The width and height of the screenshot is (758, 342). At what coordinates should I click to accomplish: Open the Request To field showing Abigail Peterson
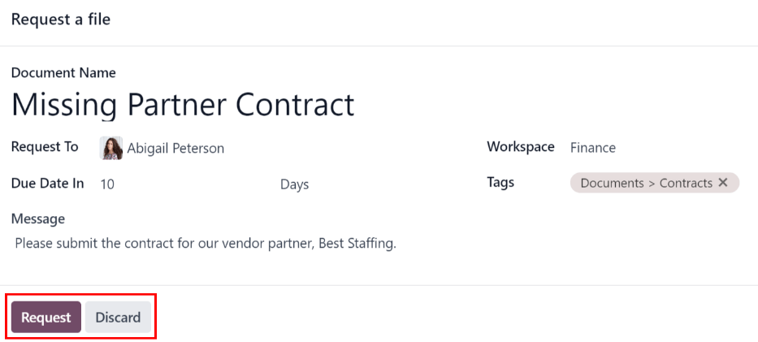(x=175, y=149)
